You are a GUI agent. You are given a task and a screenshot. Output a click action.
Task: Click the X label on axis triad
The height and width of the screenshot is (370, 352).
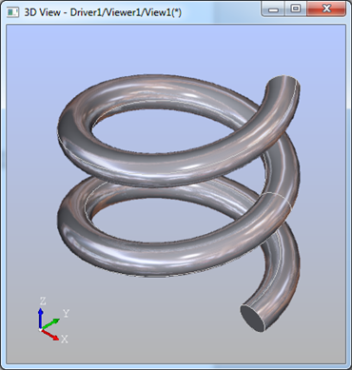pyautogui.click(x=65, y=340)
